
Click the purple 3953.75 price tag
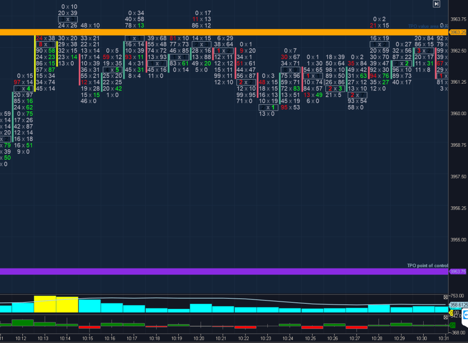[457, 271]
